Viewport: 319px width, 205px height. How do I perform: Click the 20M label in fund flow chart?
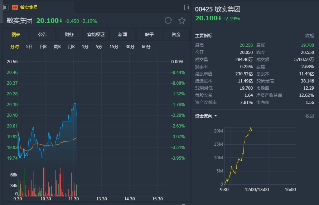coord(218,131)
